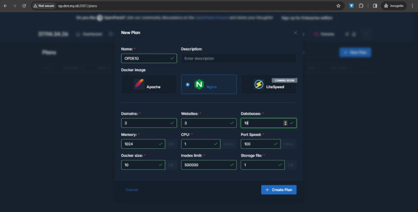Toggle the browser side panel icon
This screenshot has width=418, height=212.
click(x=375, y=5)
